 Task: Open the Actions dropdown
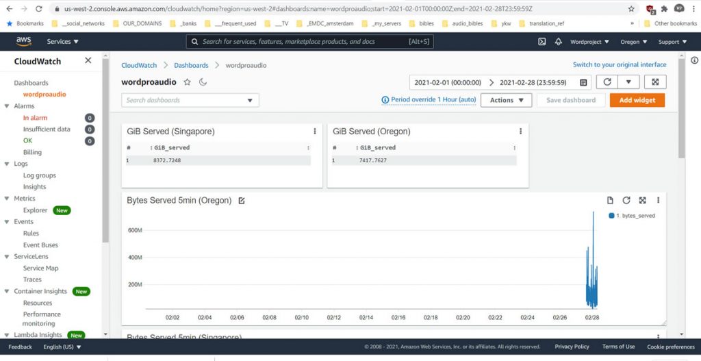506,100
